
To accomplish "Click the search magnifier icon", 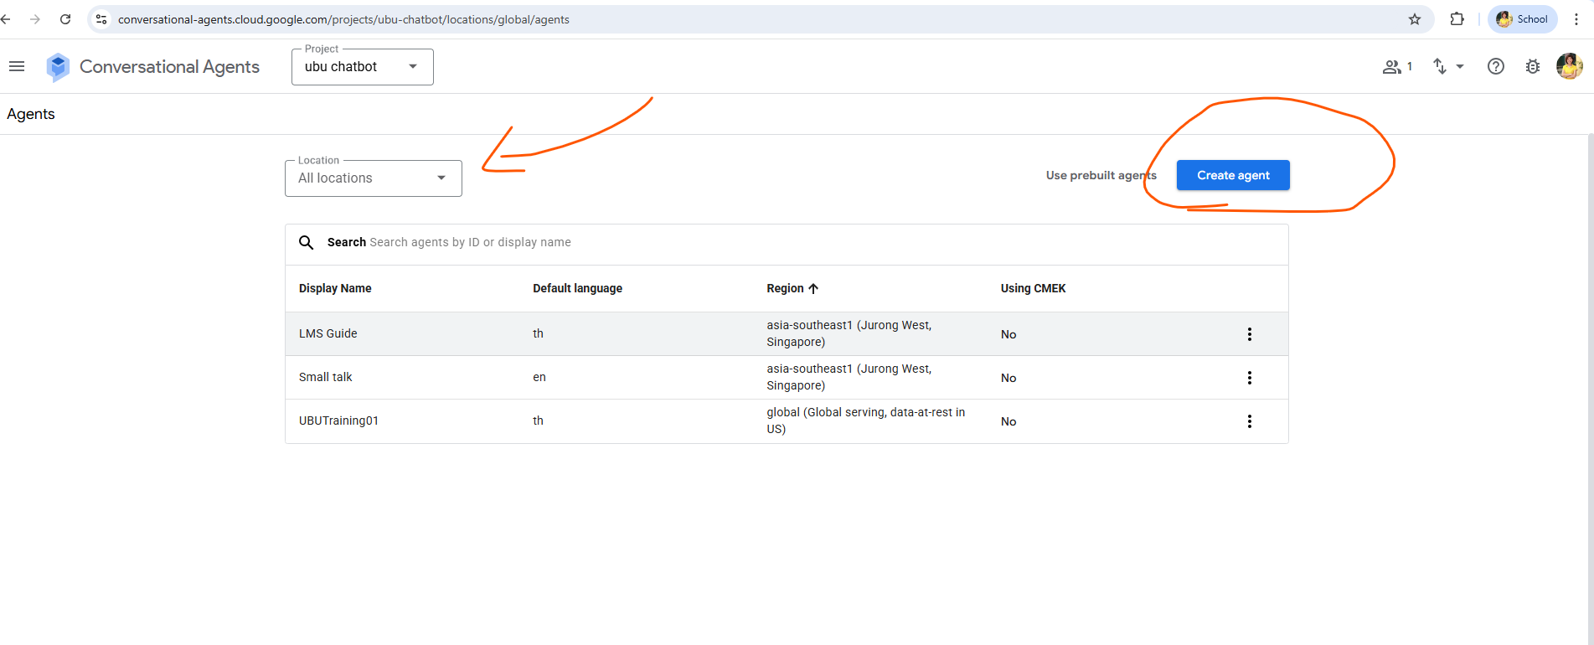I will (x=307, y=242).
